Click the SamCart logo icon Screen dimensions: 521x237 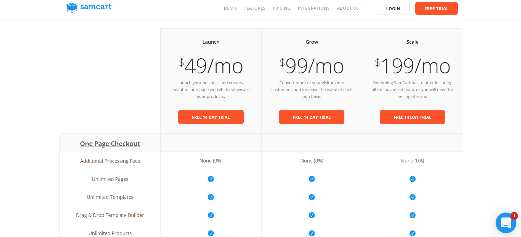click(x=72, y=7)
